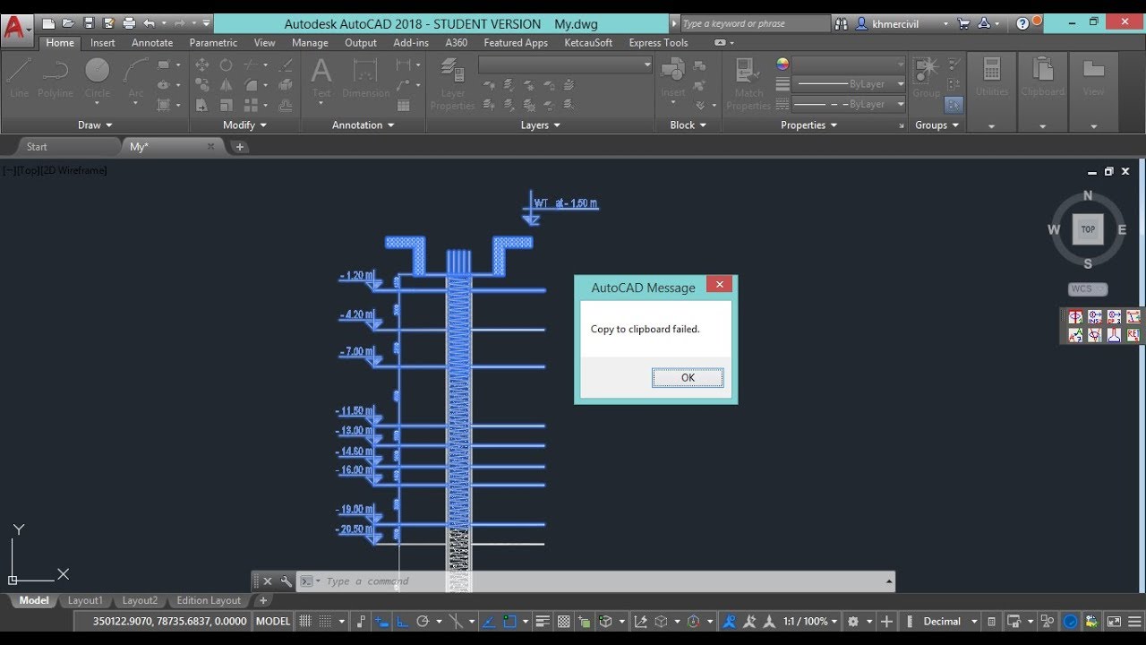The width and height of the screenshot is (1146, 645).
Task: Activate Match Properties tool
Action: click(748, 83)
